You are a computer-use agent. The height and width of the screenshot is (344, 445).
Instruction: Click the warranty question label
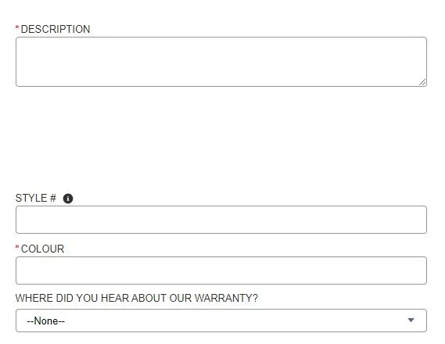(x=137, y=298)
